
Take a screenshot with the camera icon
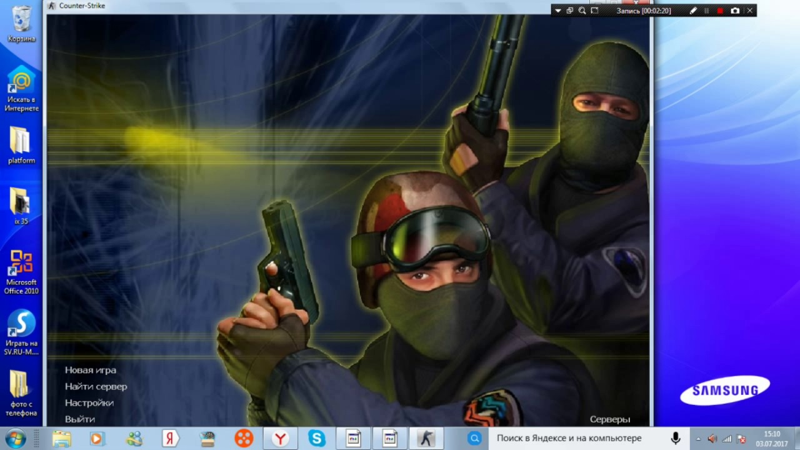(735, 11)
